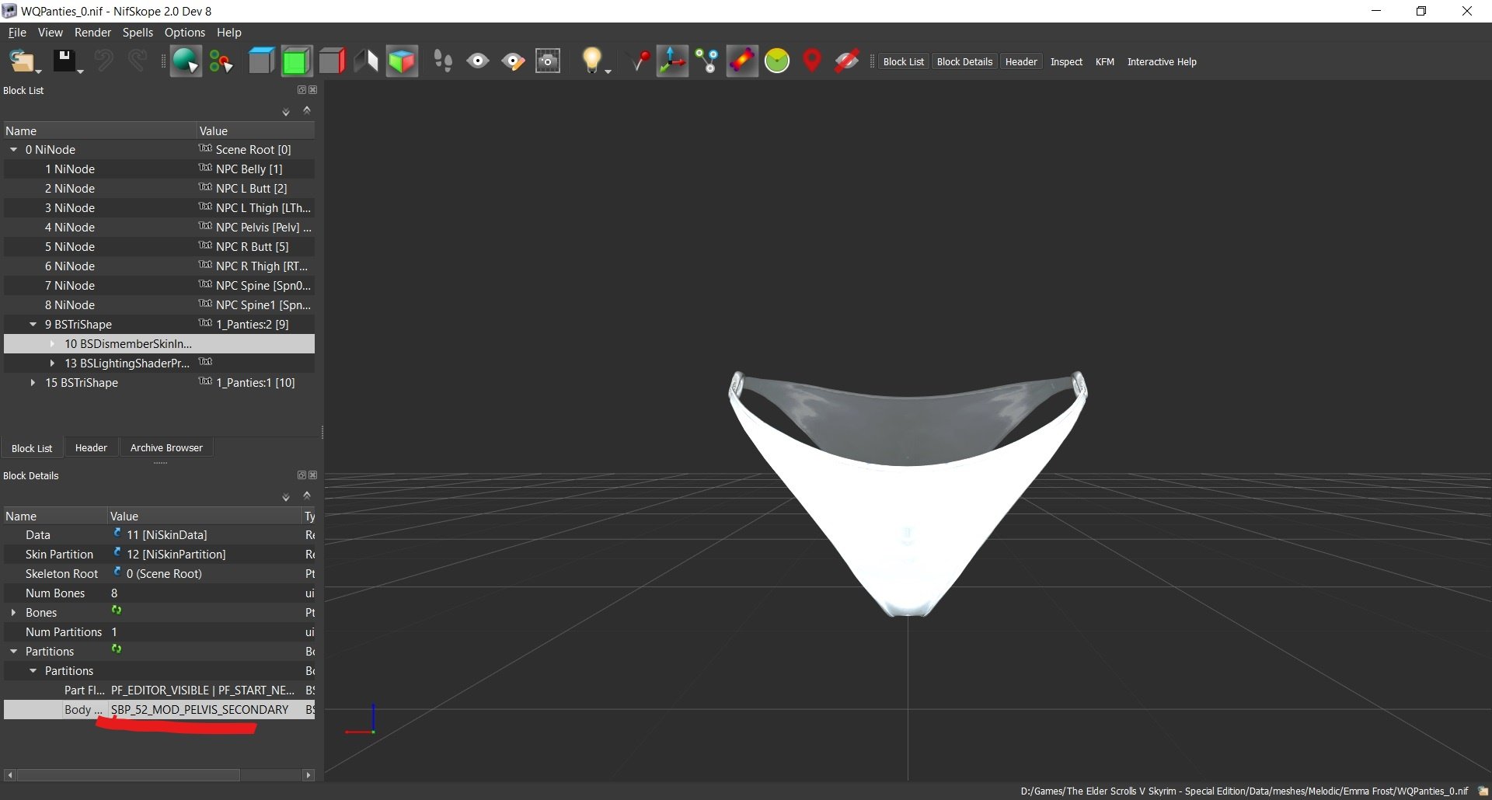This screenshot has height=800, width=1492.
Task: Expand the 15 BSTriShape node
Action: point(33,383)
